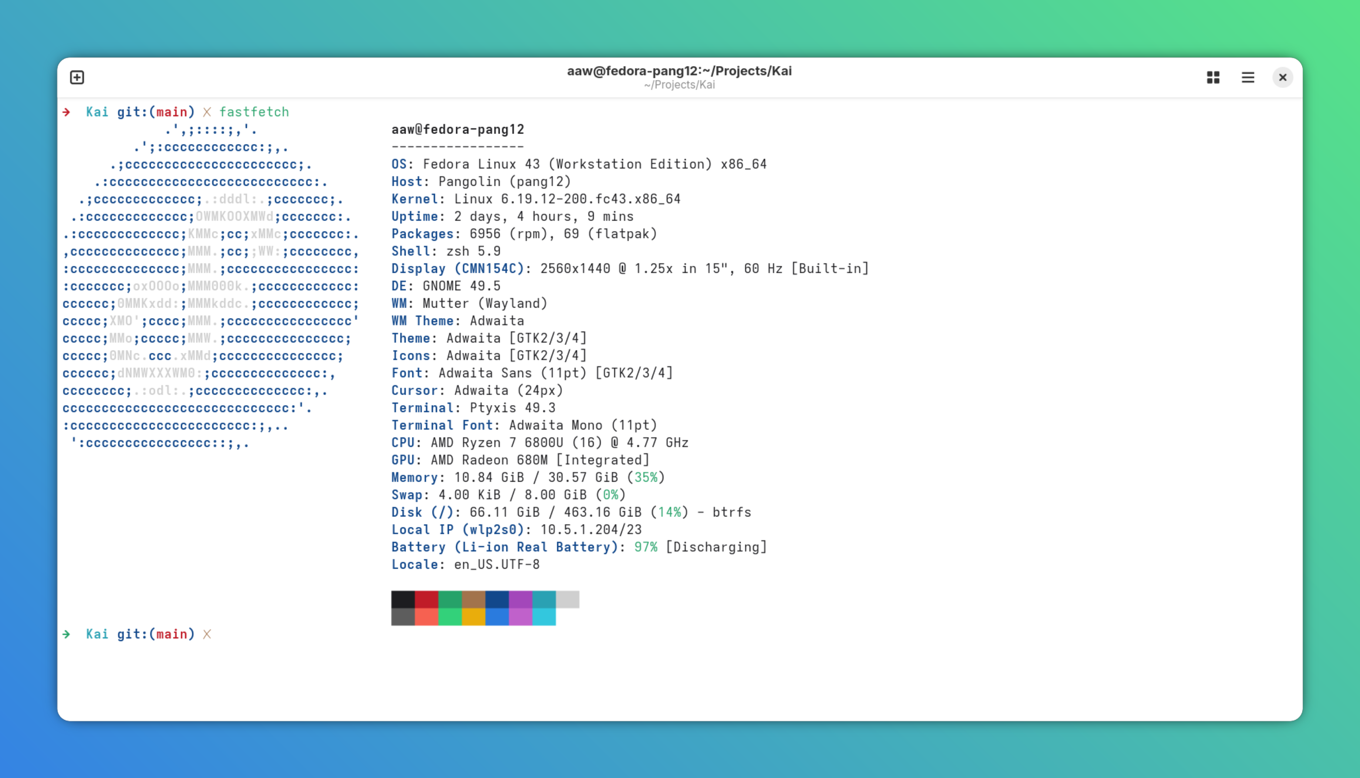Click the light gray color block
1360x778 pixels.
[x=567, y=599]
